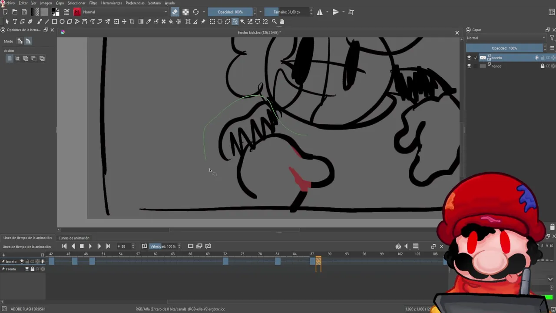The width and height of the screenshot is (556, 313).
Task: Open brush editor settings icon
Action: click(66, 12)
